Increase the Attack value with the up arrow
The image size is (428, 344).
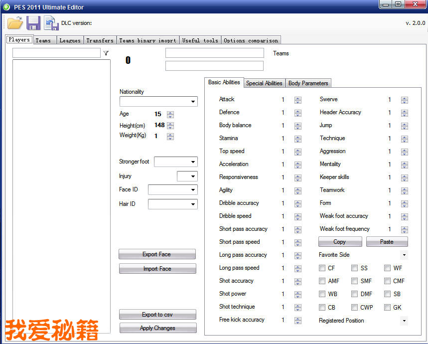point(297,98)
